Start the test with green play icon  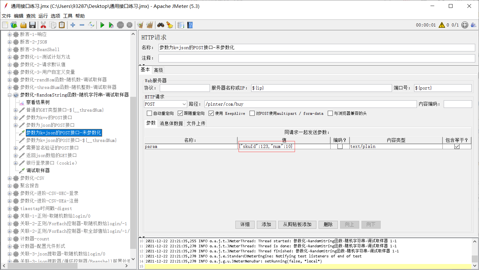tap(102, 25)
